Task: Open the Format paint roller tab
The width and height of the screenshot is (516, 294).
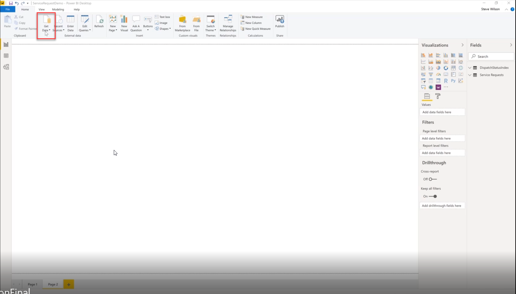Action: coord(438,96)
